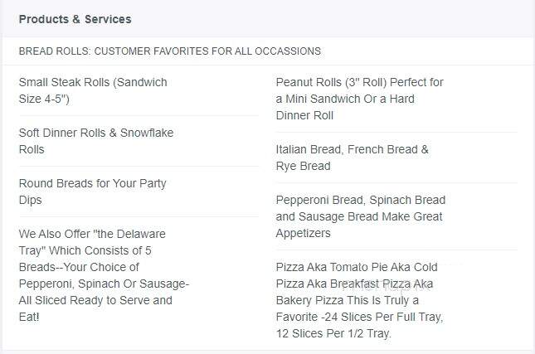Select the Delaware Tray offer text
Image resolution: width=535 pixels, height=354 pixels.
coord(104,275)
